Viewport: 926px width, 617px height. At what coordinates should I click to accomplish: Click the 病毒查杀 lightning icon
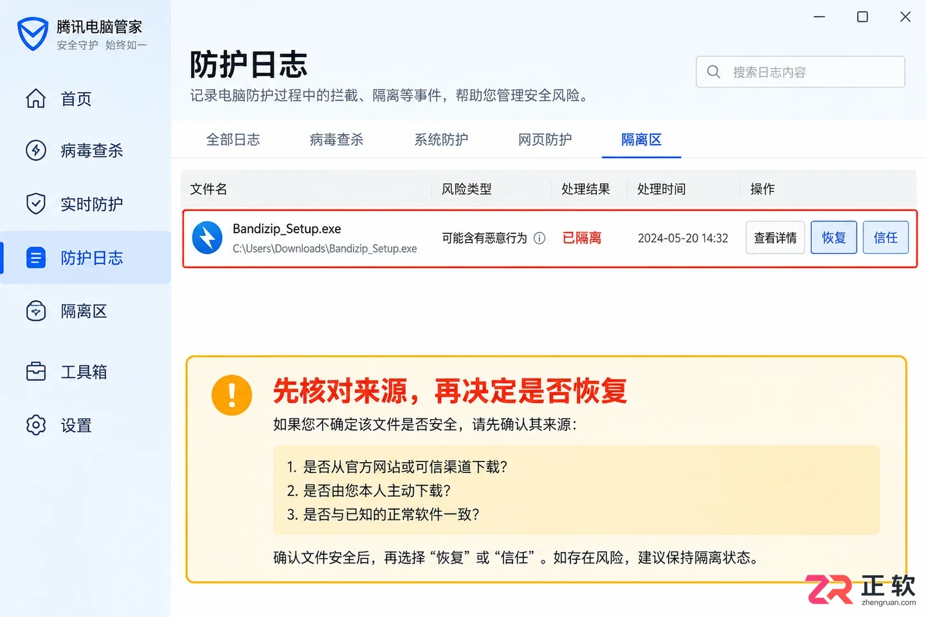coord(36,150)
